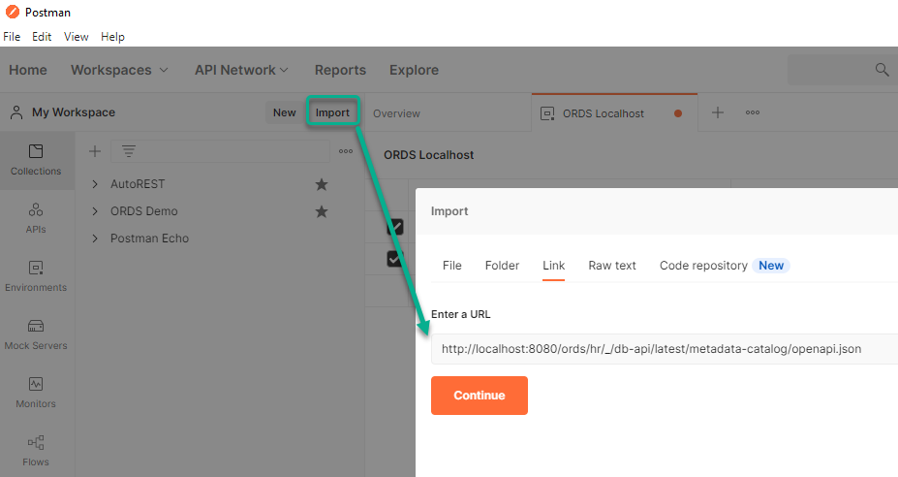Expand the AutoREST collection
This screenshot has height=477, width=898.
(95, 184)
